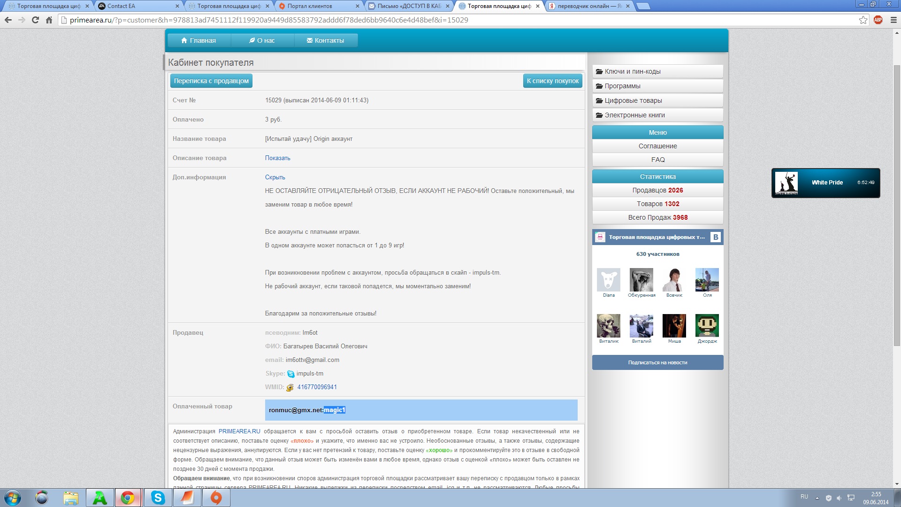Click the email im6ottv@gmail.com
Image resolution: width=901 pixels, height=507 pixels.
click(313, 360)
